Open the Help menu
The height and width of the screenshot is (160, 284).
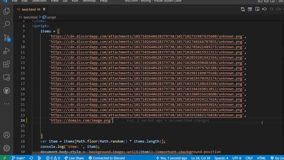click(x=104, y=1)
